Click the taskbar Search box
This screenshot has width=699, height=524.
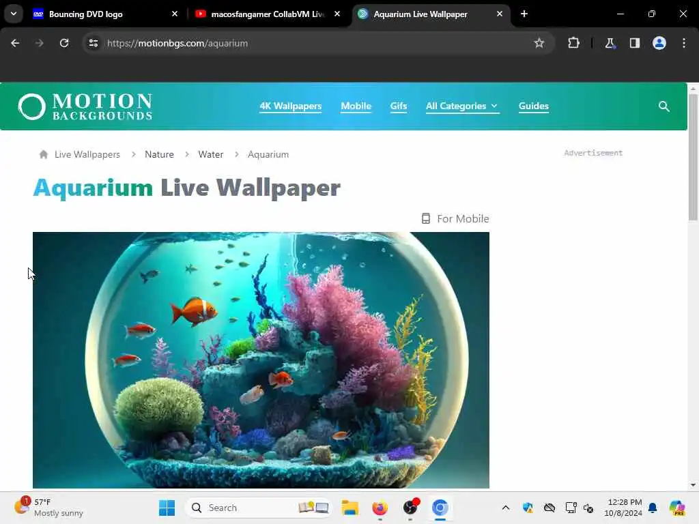259,508
